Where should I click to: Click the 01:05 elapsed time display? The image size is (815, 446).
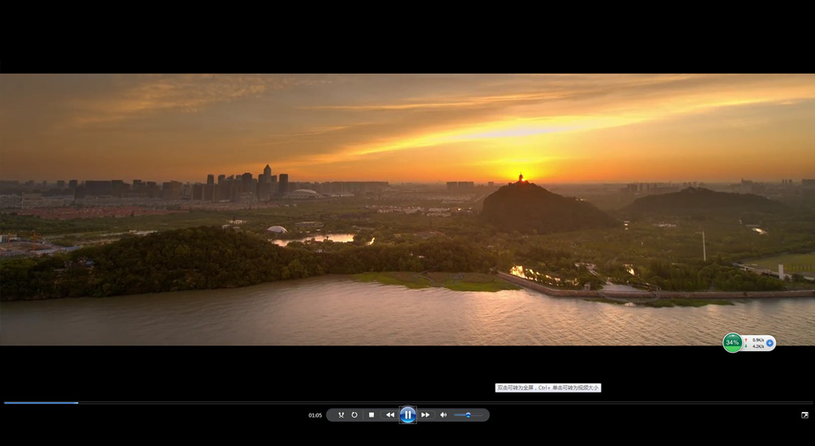pyautogui.click(x=315, y=415)
